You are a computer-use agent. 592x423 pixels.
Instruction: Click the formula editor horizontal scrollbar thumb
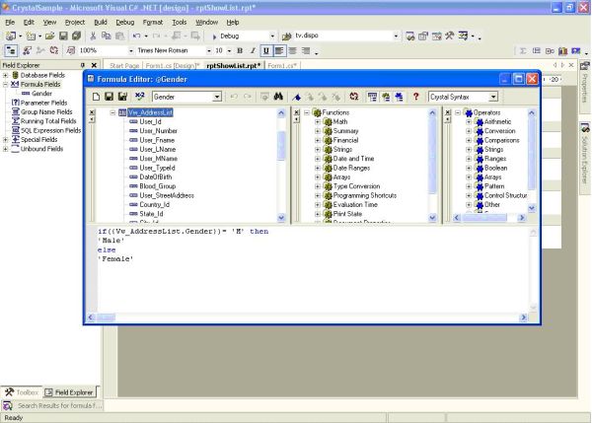click(107, 317)
